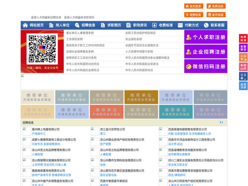Open the orange 收费标准 button at top right

click(x=194, y=15)
